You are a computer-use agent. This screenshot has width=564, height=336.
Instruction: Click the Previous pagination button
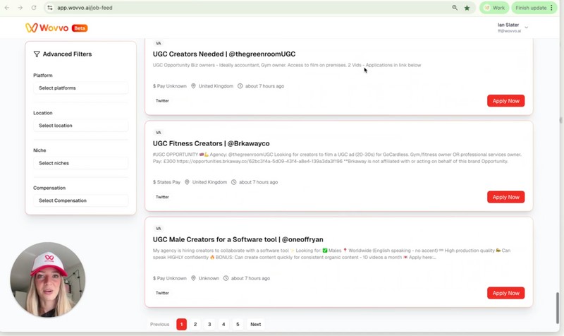pos(160,324)
